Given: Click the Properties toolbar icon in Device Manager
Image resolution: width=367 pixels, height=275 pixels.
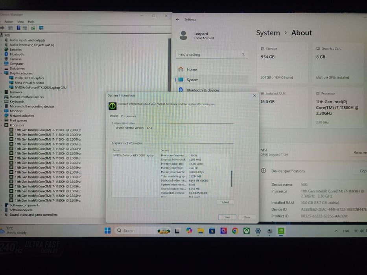Looking at the screenshot, I should [11, 28].
